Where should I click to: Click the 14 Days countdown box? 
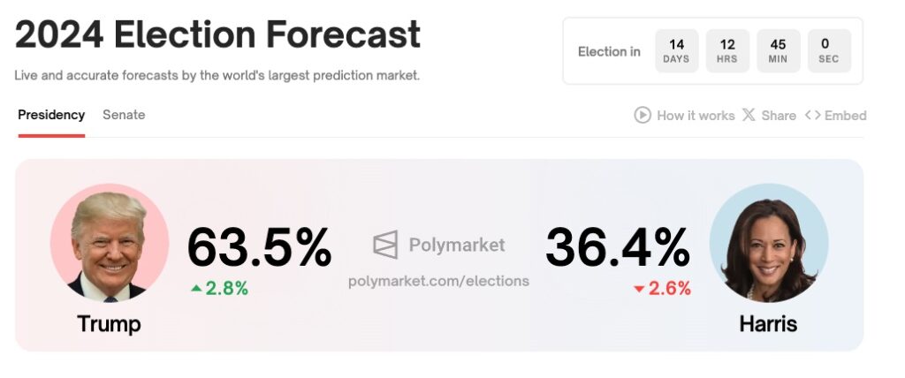click(676, 51)
